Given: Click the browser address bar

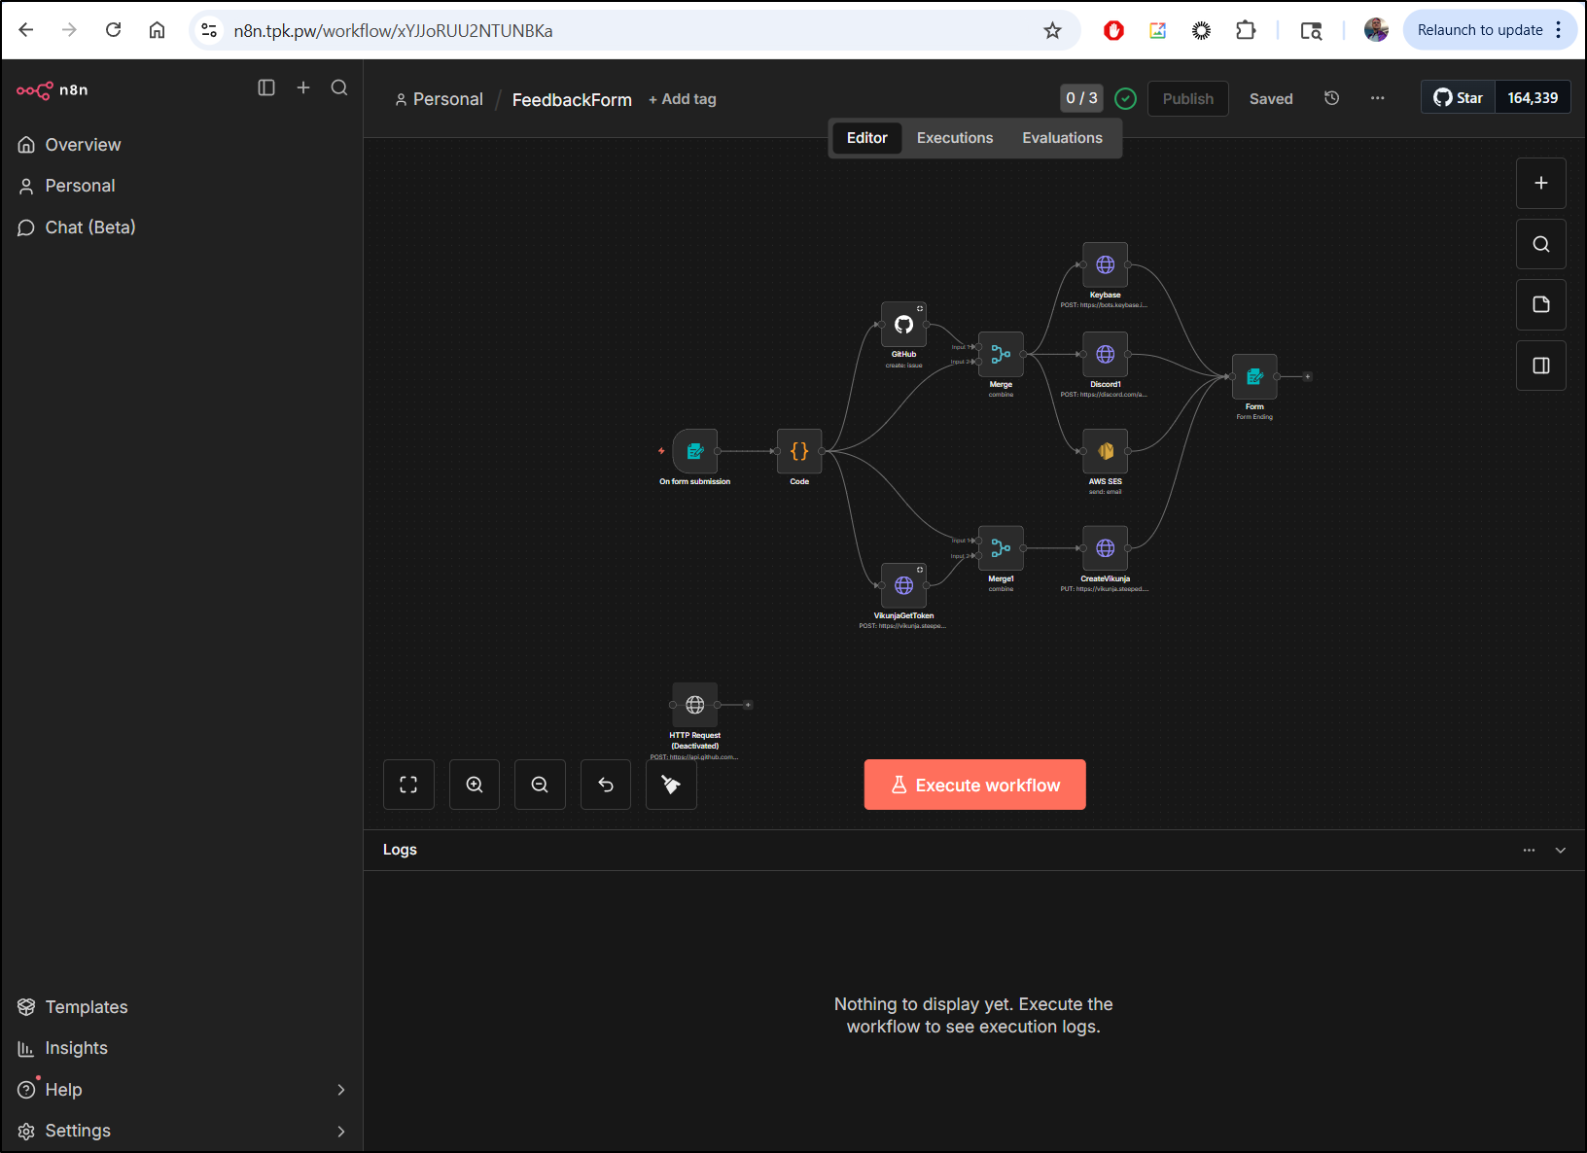Looking at the screenshot, I should point(622,31).
